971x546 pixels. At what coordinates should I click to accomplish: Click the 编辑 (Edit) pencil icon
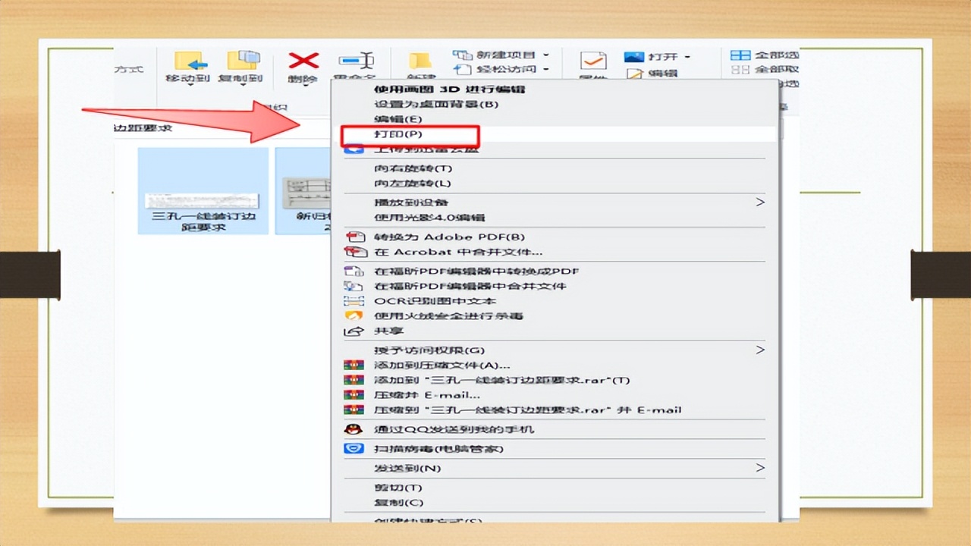(636, 73)
